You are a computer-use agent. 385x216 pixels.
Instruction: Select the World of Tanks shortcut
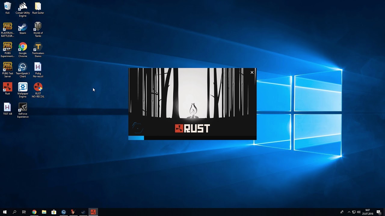(x=38, y=29)
